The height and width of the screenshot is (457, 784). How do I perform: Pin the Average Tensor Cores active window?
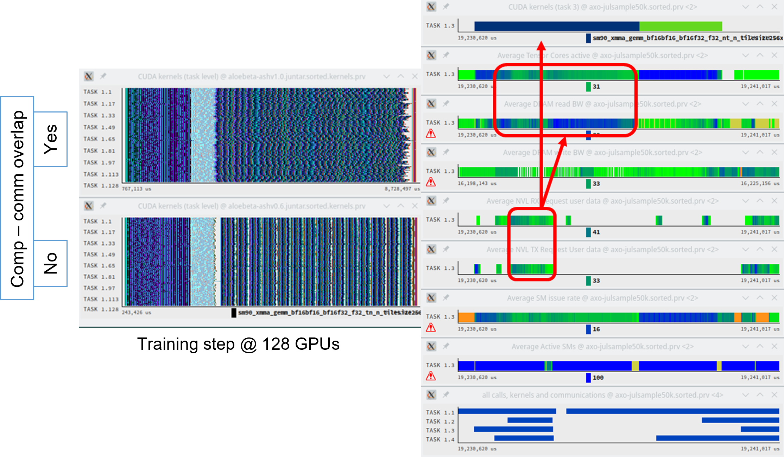tap(446, 55)
